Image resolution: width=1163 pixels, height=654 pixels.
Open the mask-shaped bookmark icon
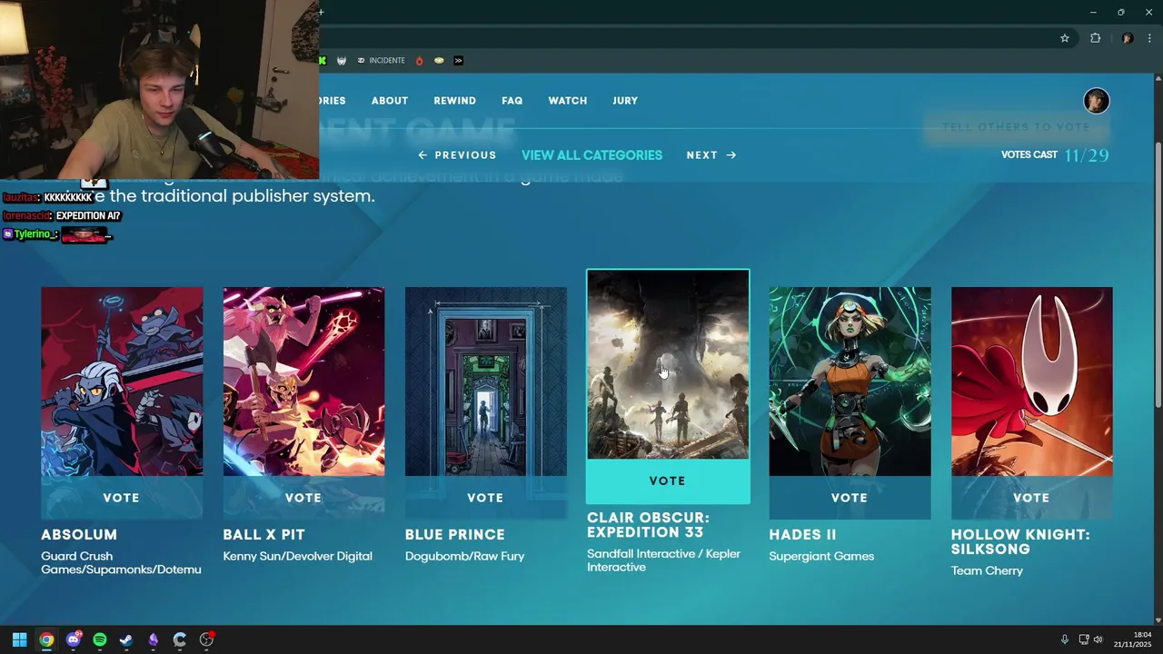click(342, 61)
